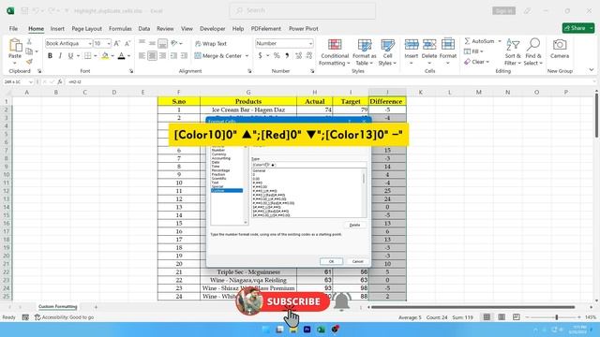Open Cell Styles gallery
This screenshot has height=337, width=600.
click(x=387, y=52)
